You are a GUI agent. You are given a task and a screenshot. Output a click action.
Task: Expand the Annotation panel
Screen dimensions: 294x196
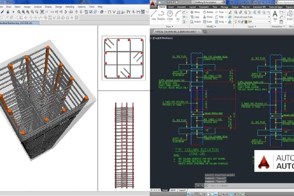(x=278, y=26)
